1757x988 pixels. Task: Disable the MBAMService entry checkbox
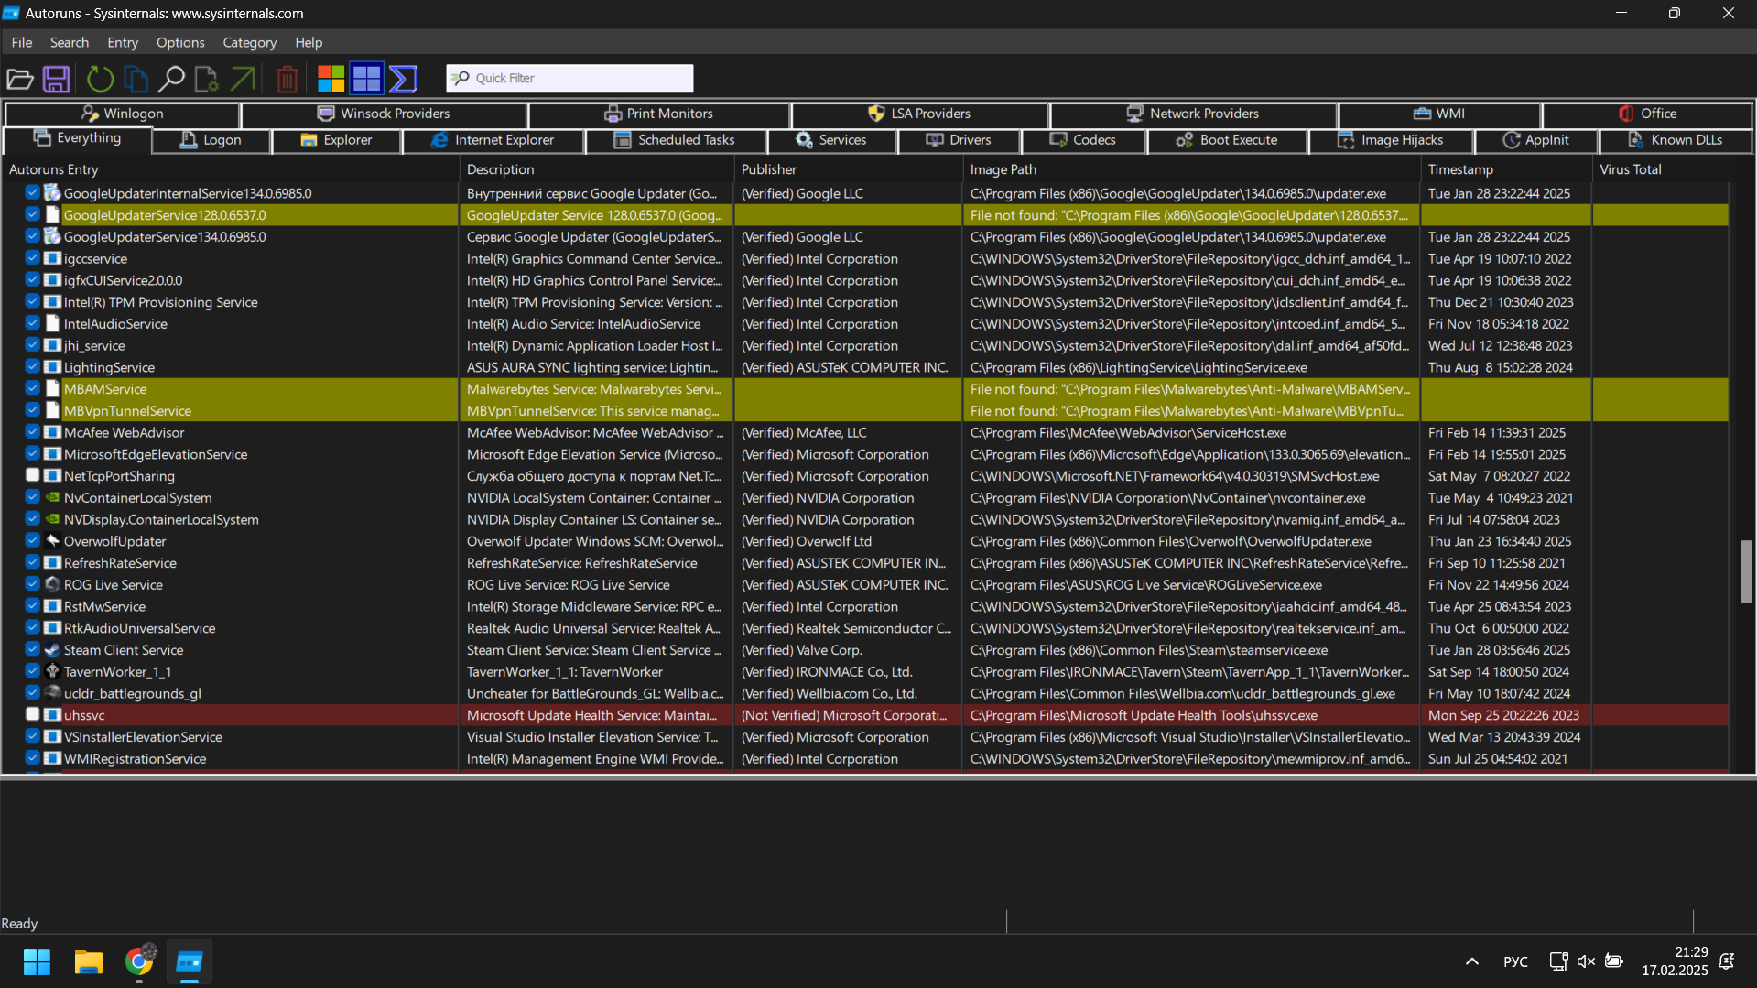[x=32, y=388]
